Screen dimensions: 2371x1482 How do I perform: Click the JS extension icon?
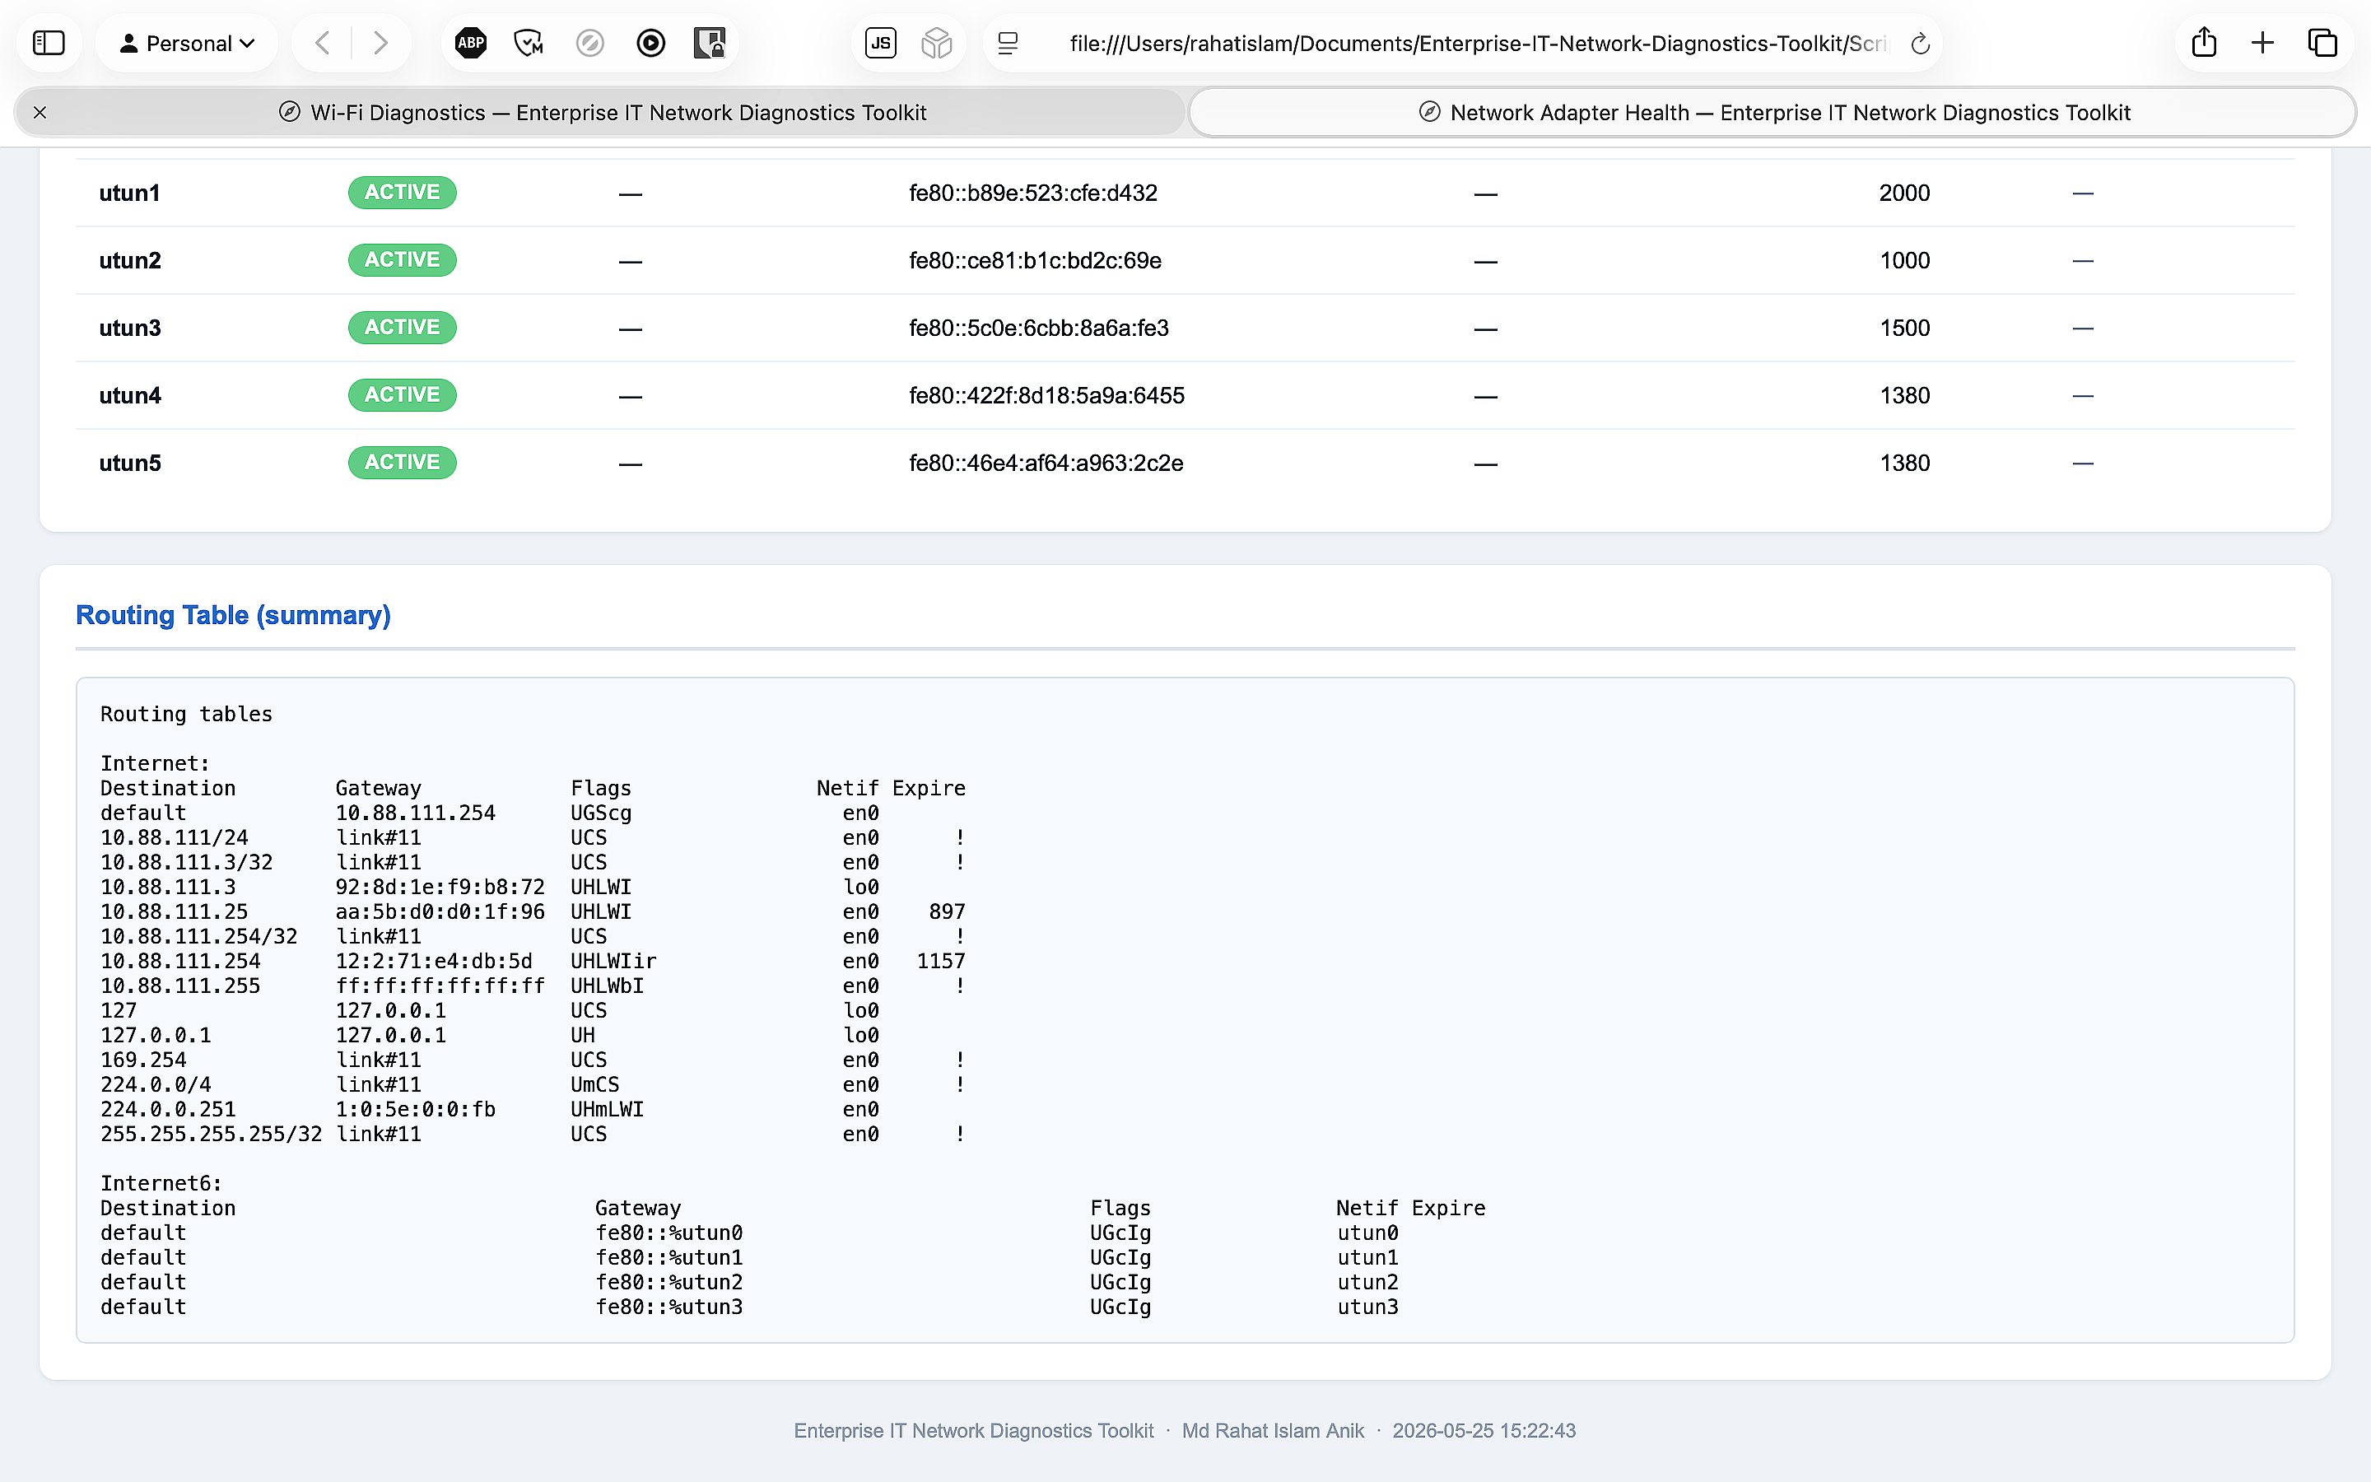pyautogui.click(x=881, y=43)
